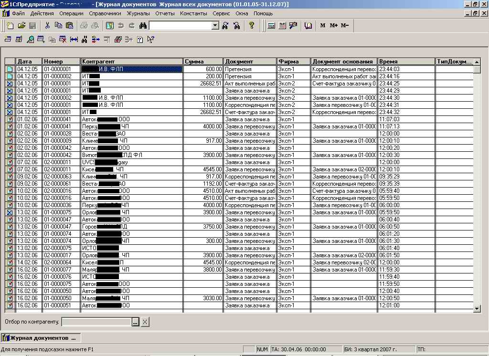The width and height of the screenshot is (489, 356).
Task: Clear contractor filter with X button
Action: [145, 322]
